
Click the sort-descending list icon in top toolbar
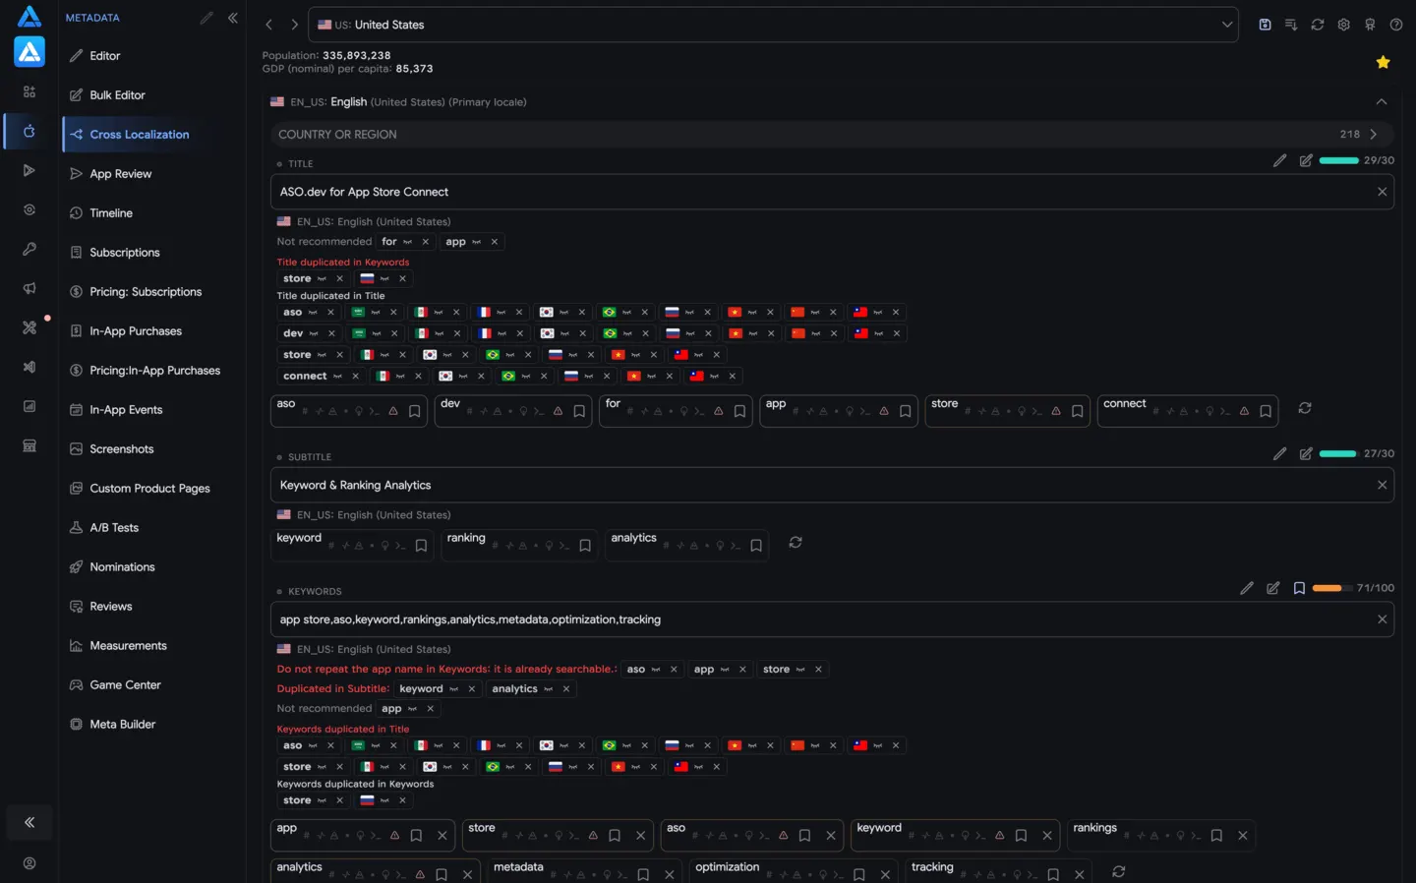1291,25
